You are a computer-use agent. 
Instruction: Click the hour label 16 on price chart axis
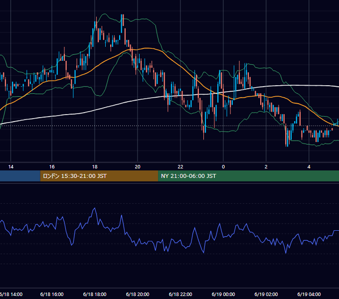(52, 167)
